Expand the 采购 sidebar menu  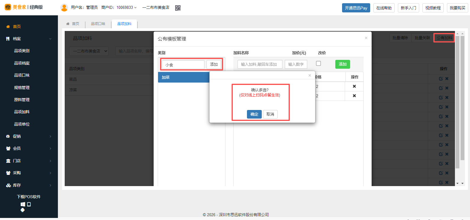[50, 173]
